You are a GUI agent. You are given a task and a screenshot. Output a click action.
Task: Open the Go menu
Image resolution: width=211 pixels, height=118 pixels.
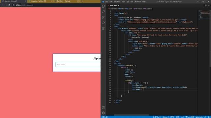[128, 2]
